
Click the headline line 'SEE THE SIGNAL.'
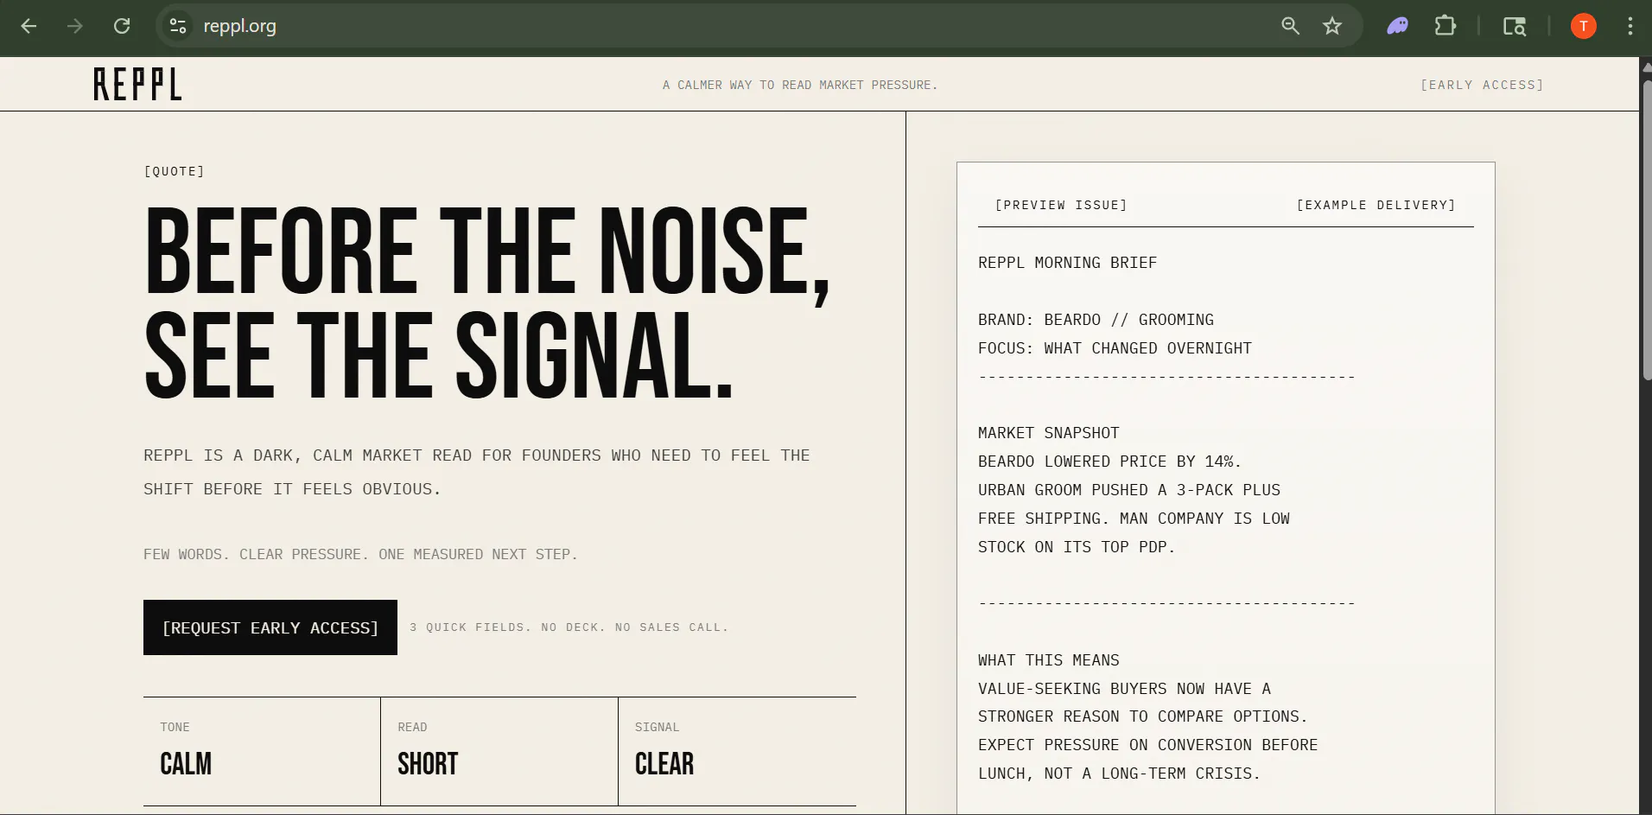coord(439,356)
